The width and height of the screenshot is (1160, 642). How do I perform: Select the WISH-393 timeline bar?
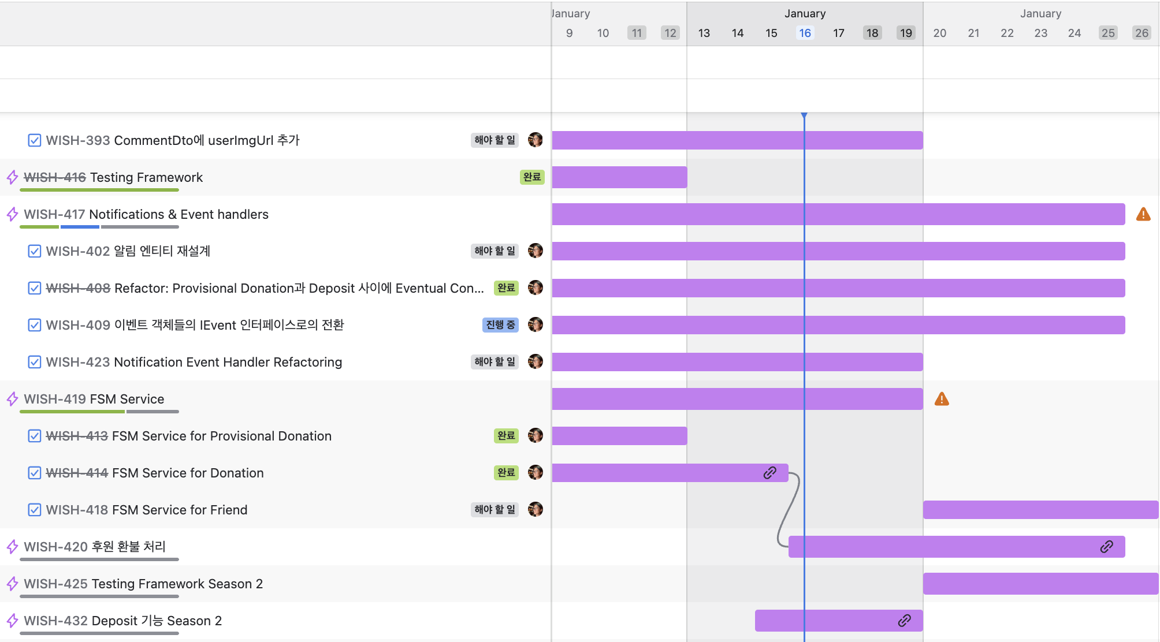[x=737, y=140]
